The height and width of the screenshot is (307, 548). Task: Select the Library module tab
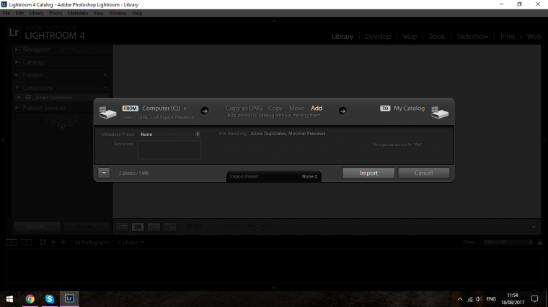click(342, 36)
